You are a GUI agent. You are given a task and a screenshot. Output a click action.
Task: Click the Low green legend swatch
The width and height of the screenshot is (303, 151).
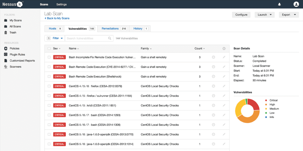pos(266,113)
